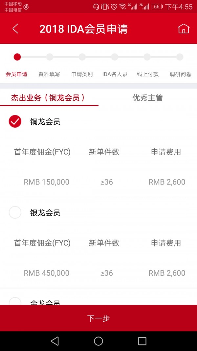Open the home icon in header
The height and width of the screenshot is (351, 197).
tap(184, 29)
